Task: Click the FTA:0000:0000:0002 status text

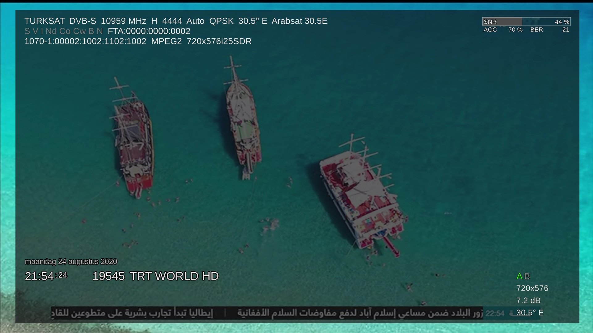Action: click(149, 31)
